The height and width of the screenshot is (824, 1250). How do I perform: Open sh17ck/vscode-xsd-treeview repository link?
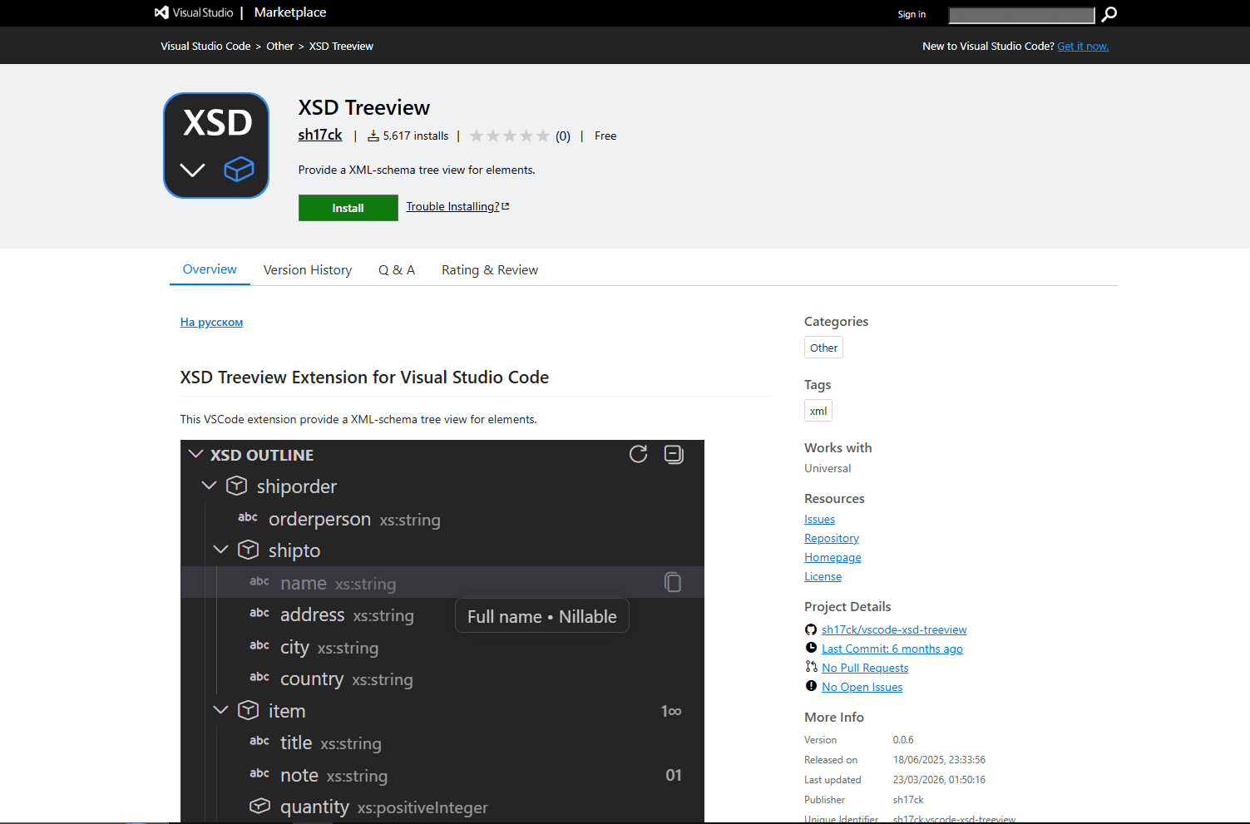(x=894, y=629)
